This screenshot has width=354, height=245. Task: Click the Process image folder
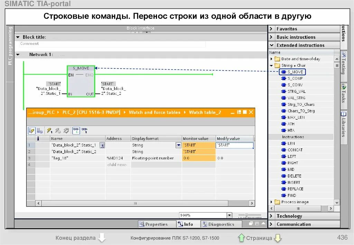tap(292, 202)
